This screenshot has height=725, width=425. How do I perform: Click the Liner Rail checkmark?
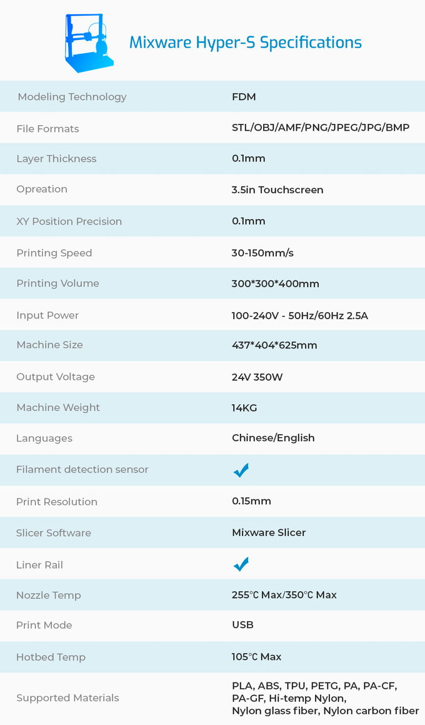(x=241, y=564)
